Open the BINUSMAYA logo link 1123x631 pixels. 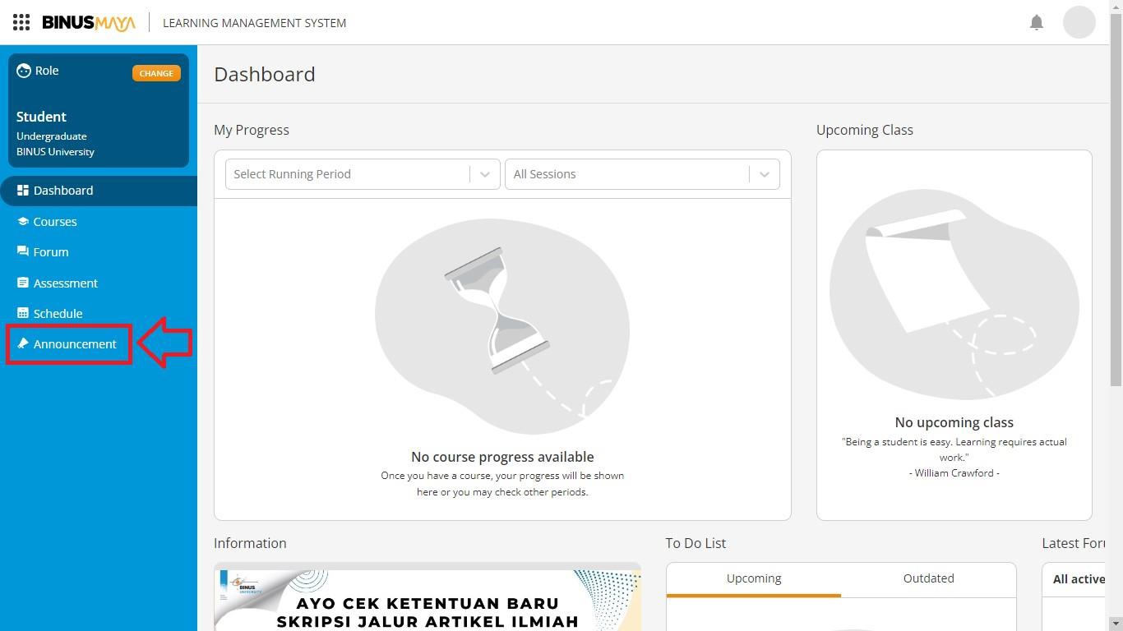coord(88,22)
